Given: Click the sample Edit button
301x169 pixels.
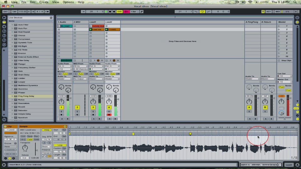Looking at the screenshot, I should [x=23, y=136].
